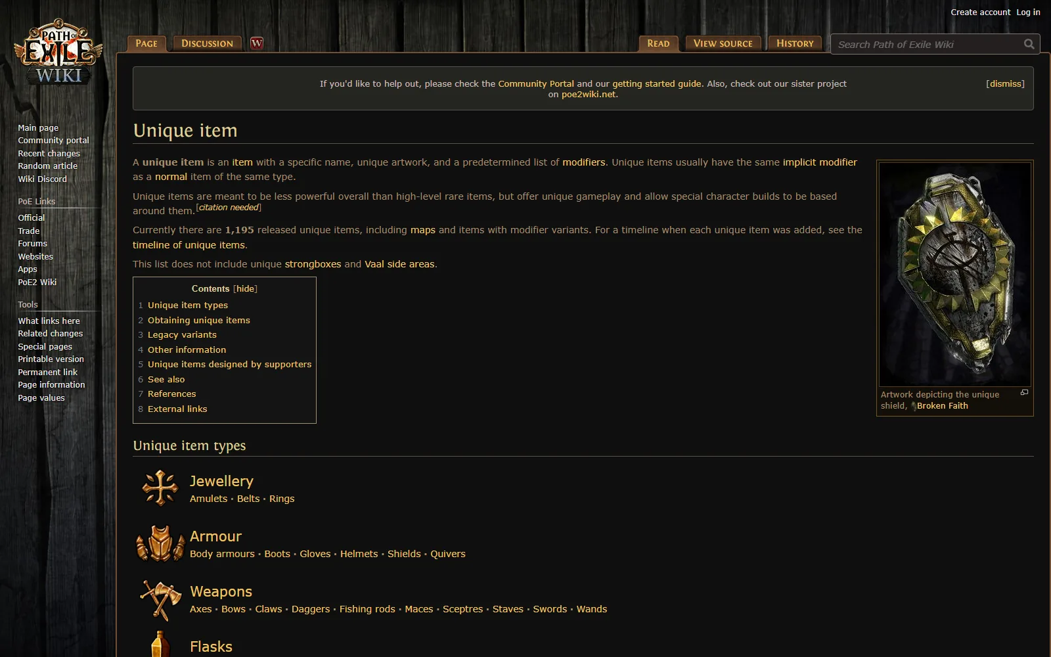Open the Body armours list
Viewport: 1051px width, 657px height.
click(x=222, y=554)
